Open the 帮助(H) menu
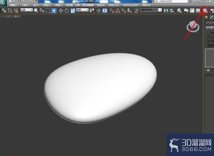The height and width of the screenshot is (156, 214). point(146,5)
